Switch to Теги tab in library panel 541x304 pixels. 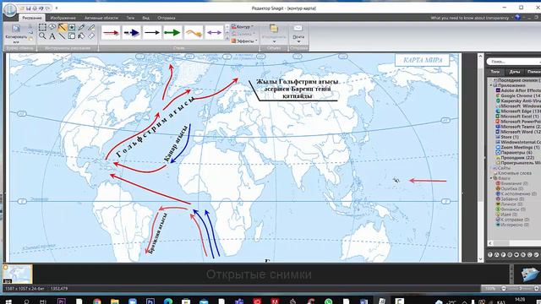click(495, 72)
